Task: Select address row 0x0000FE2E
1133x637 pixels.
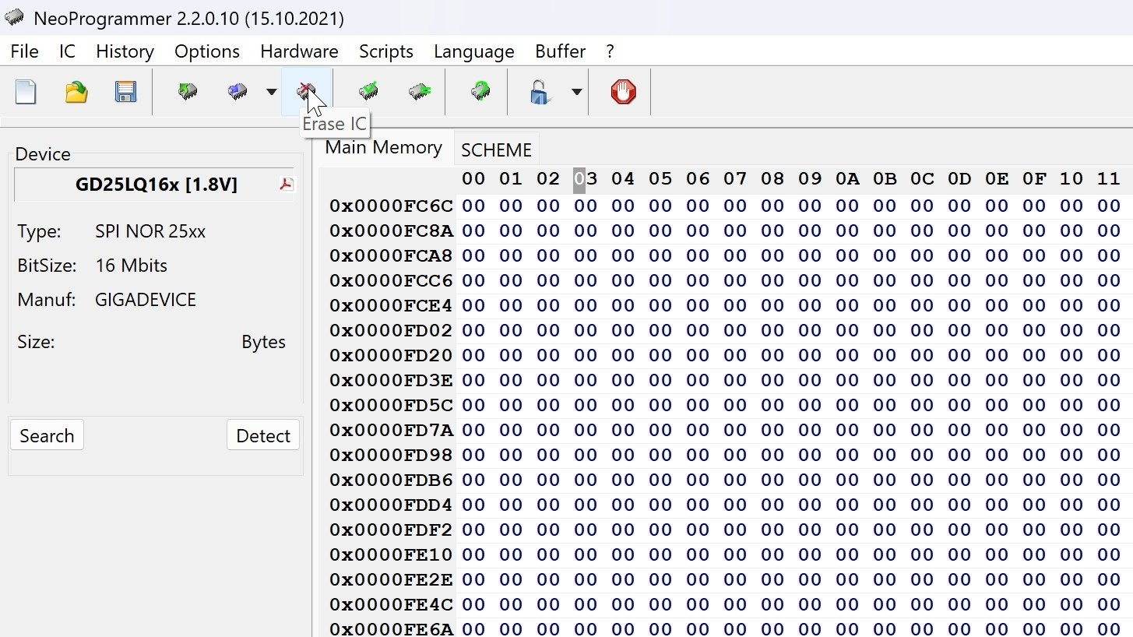Action: point(391,580)
